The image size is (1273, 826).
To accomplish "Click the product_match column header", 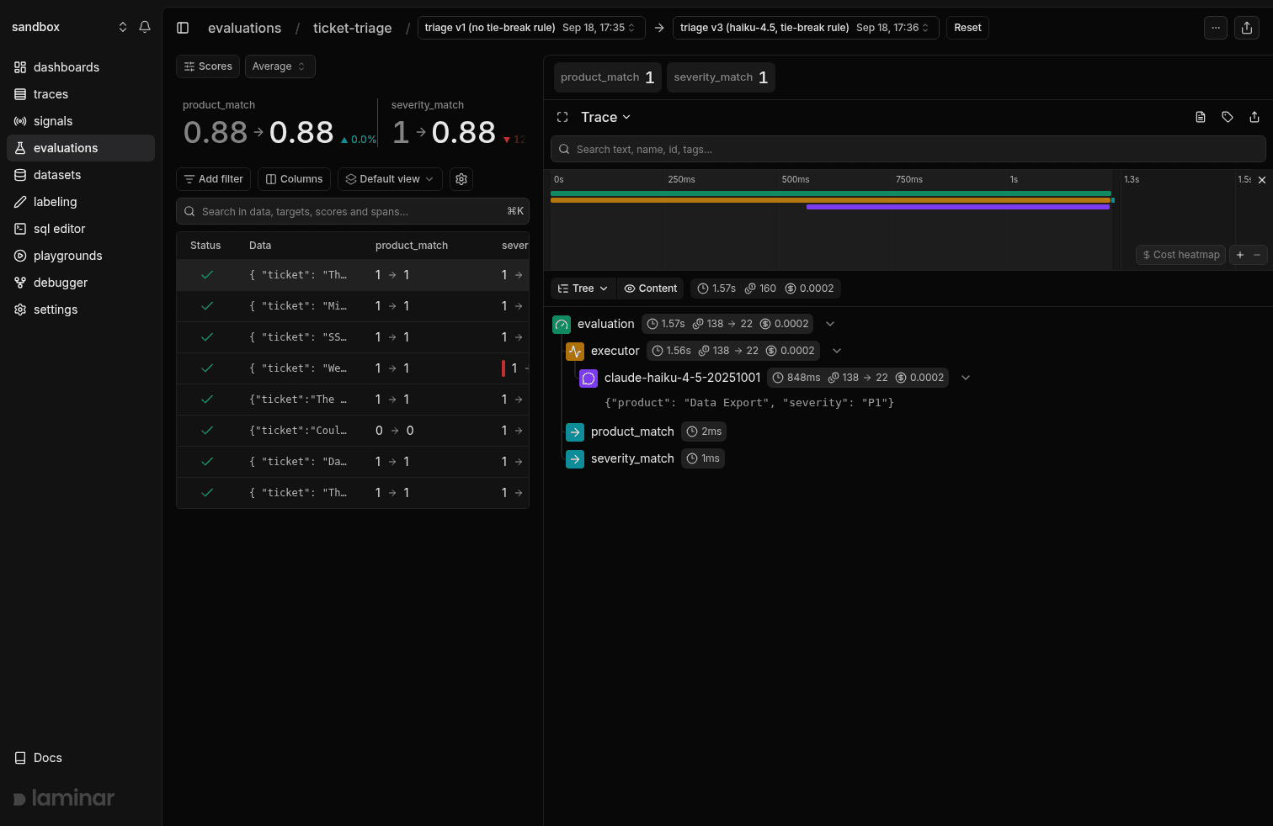I will click(x=412, y=246).
